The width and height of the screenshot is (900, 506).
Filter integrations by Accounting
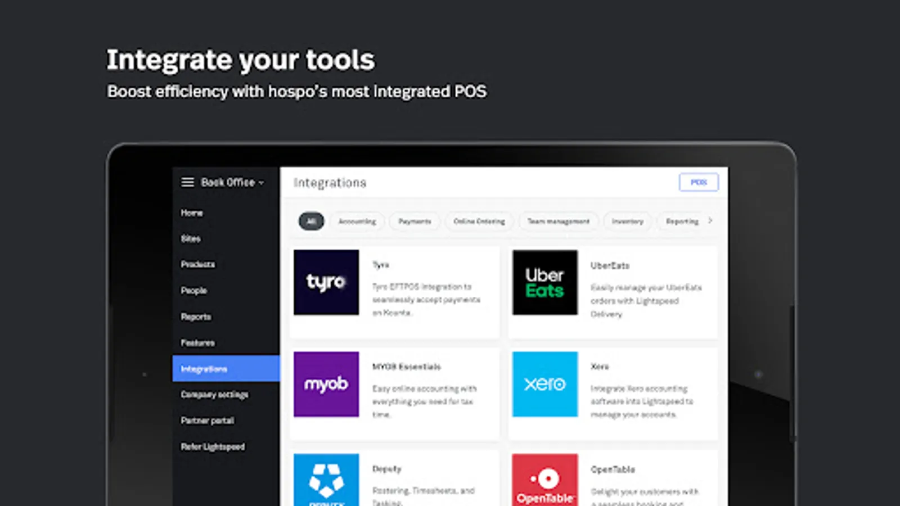[x=357, y=222]
